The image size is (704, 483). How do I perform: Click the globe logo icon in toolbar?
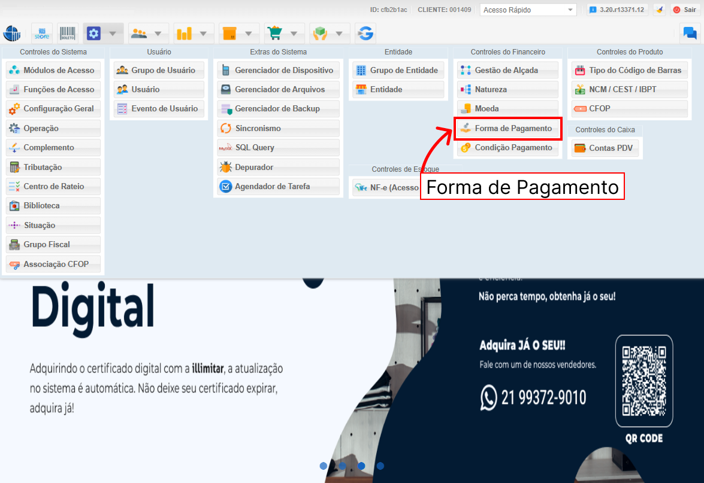11,33
